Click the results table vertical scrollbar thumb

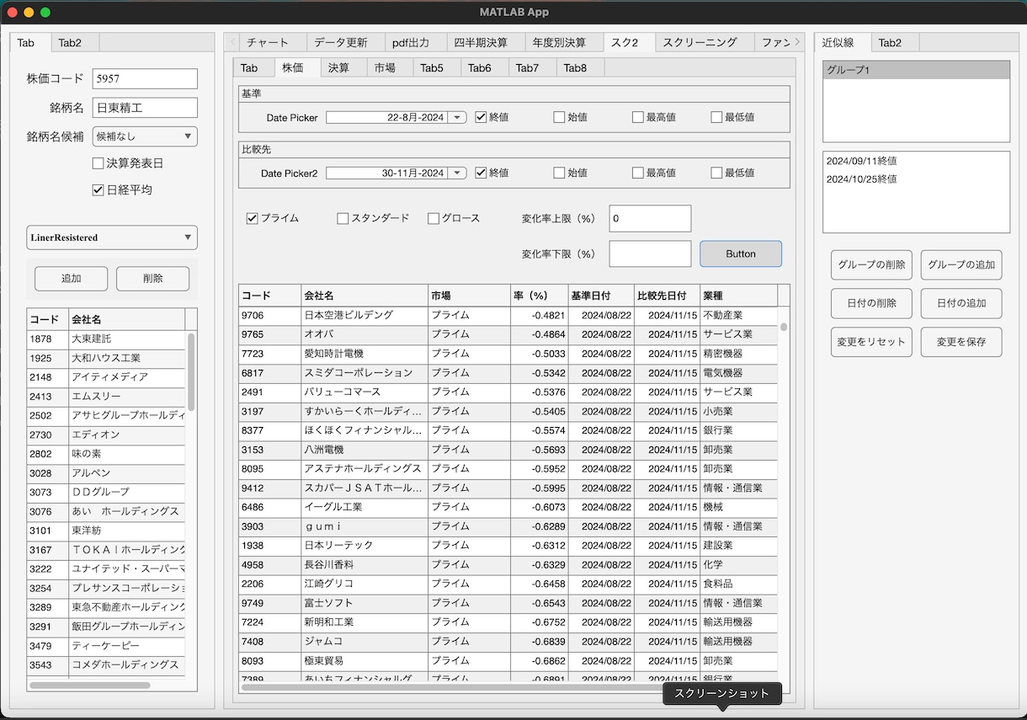point(784,327)
